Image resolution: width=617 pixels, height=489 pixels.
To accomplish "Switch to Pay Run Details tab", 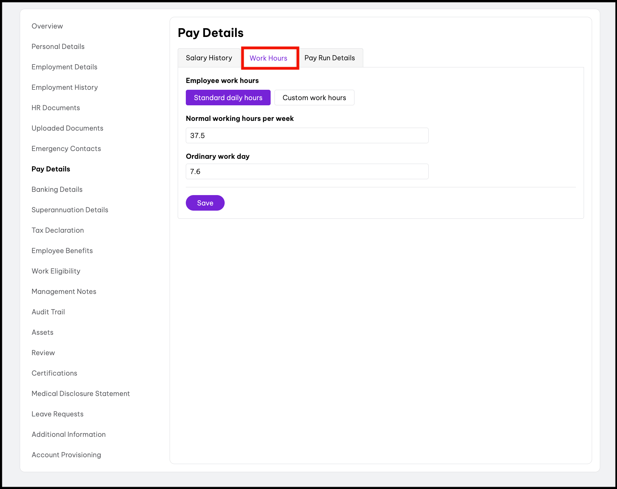I will point(330,58).
